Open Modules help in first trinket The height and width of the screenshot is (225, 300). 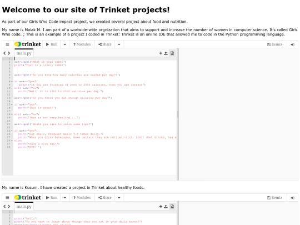[x=82, y=44]
